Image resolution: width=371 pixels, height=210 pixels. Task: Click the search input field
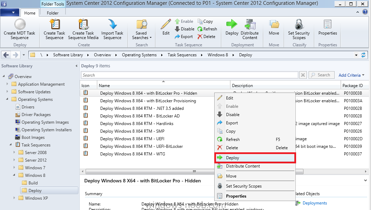189,75
